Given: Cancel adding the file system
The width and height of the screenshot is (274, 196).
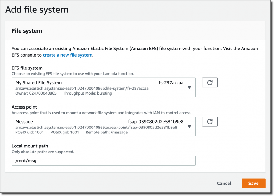Looking at the screenshot, I should click(224, 183).
